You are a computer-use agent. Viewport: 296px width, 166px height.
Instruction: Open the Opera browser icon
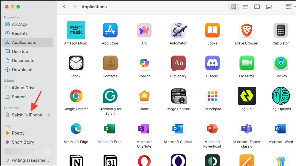(x=144, y=160)
